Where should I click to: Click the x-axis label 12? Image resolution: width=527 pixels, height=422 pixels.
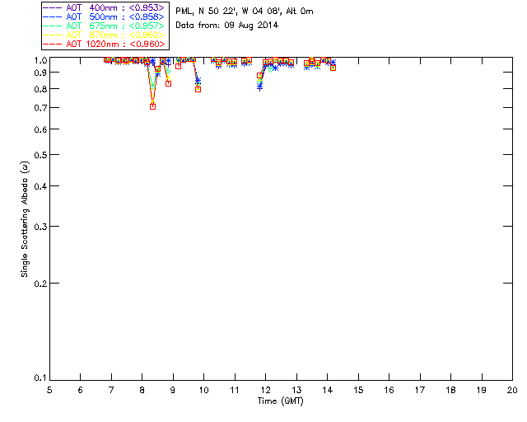[265, 391]
